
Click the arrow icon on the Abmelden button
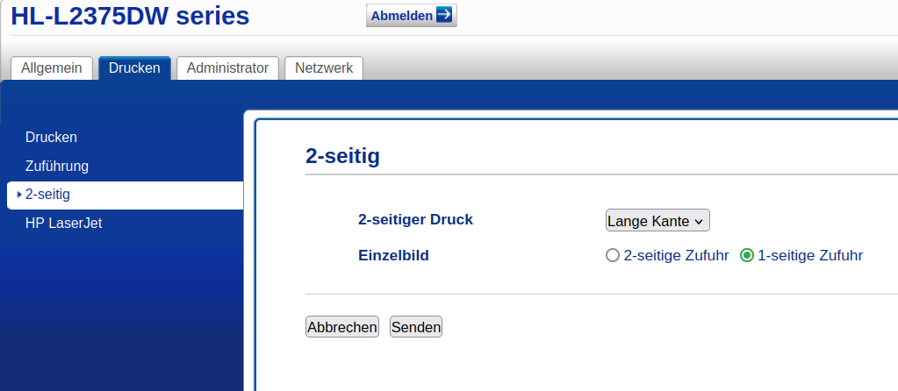pos(444,16)
